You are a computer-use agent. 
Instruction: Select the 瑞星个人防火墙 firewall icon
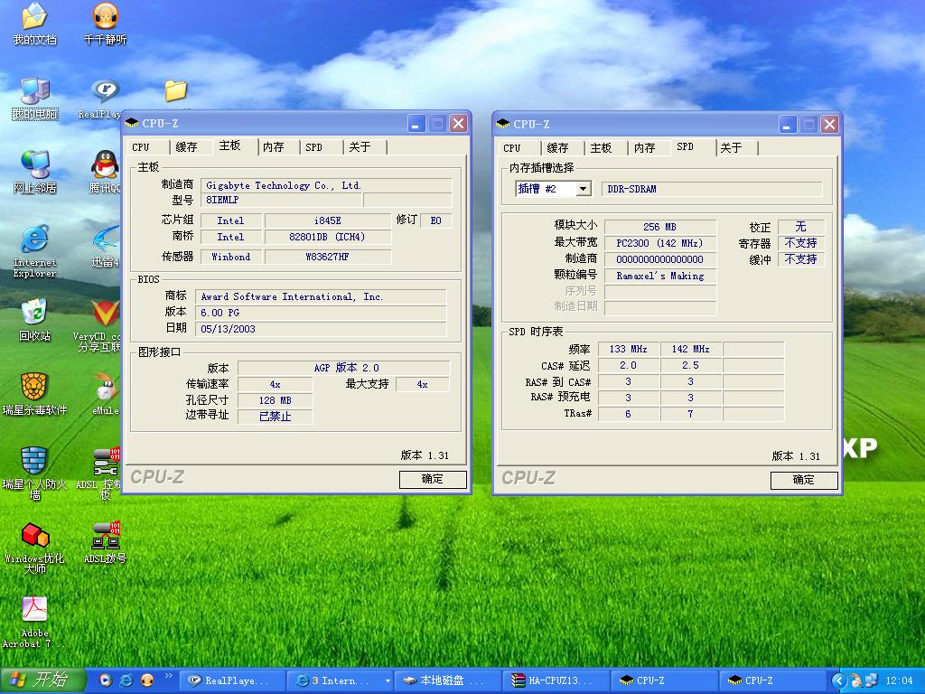point(34,462)
